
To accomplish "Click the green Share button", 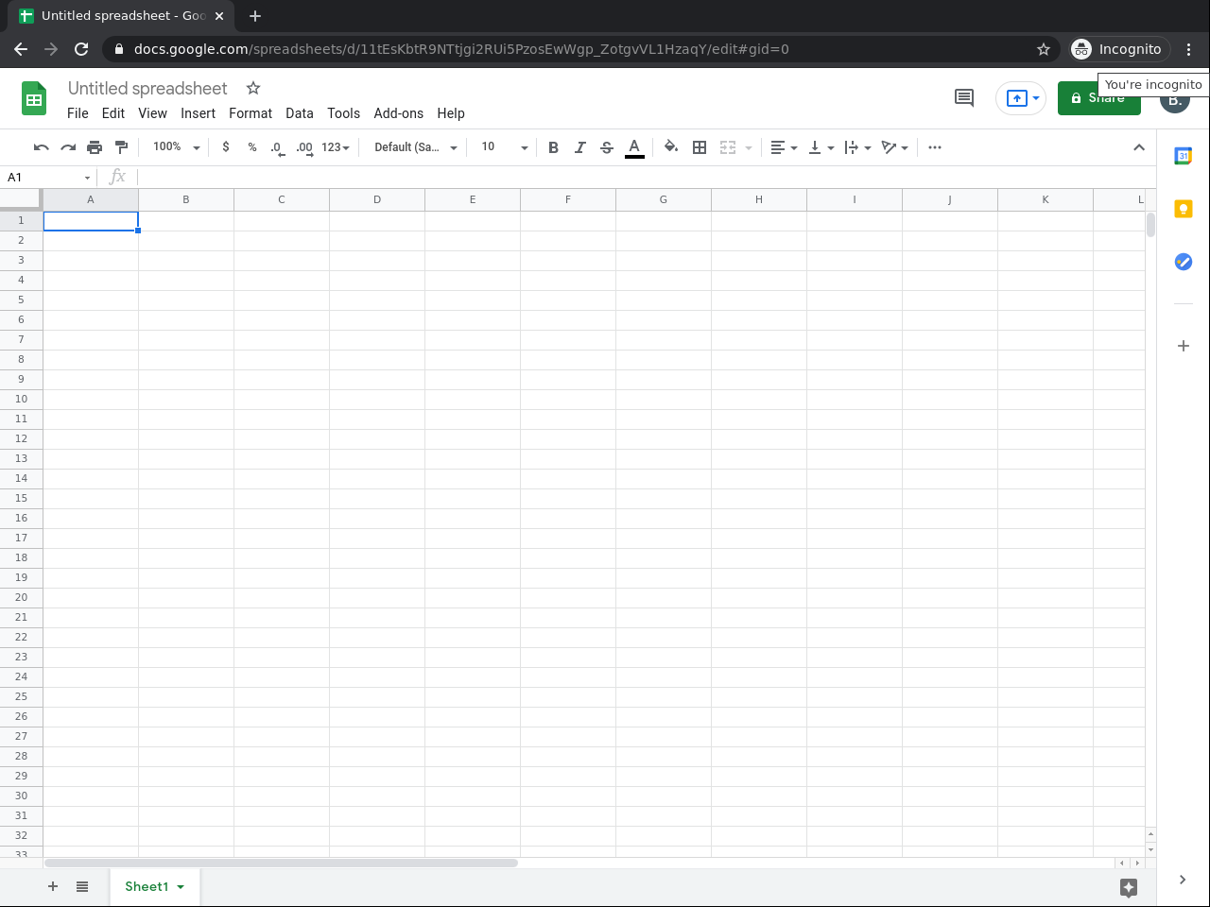I will point(1099,98).
